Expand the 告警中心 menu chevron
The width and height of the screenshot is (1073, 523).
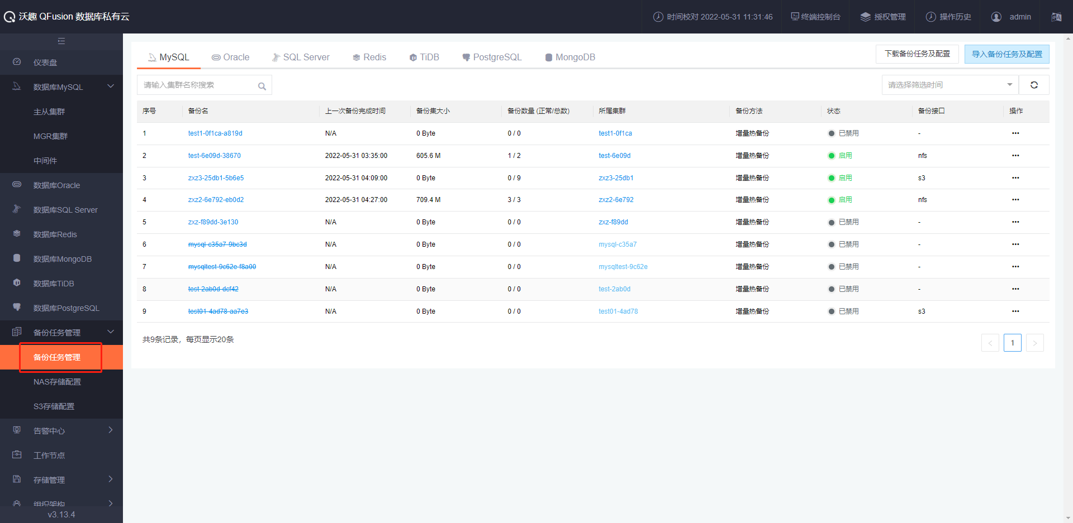(111, 430)
